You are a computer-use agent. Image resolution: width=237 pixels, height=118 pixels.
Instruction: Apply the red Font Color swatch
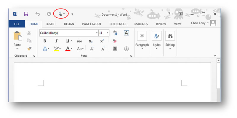click(68, 49)
